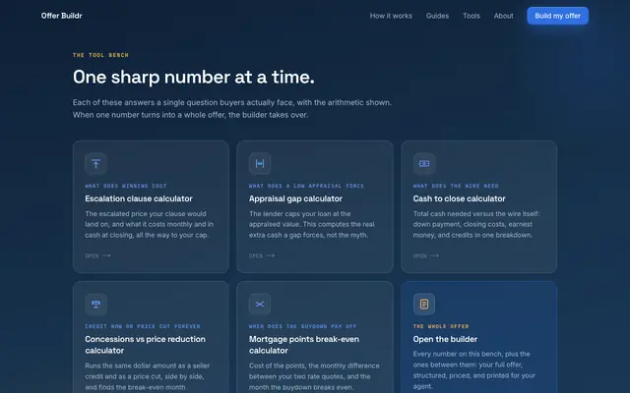
Task: Click 'WHAT DOES A LOW APPRAISAL FORCE' label
Action: point(306,186)
